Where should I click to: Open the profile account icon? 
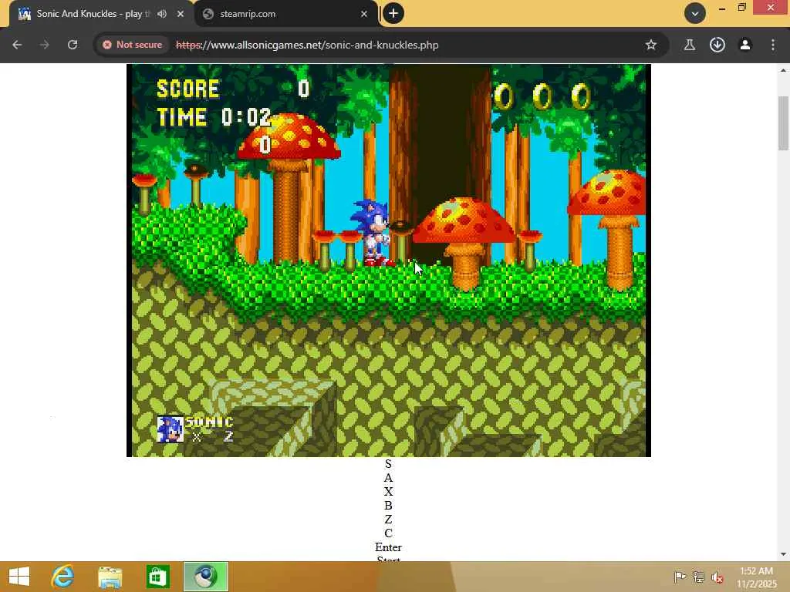click(x=745, y=45)
